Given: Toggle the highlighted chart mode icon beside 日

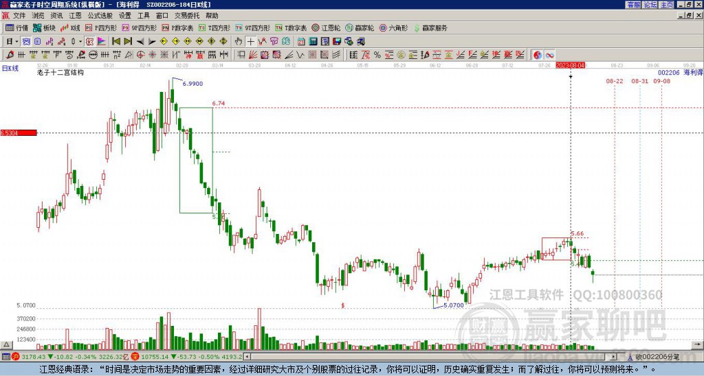Looking at the screenshot, I should click(27, 42).
